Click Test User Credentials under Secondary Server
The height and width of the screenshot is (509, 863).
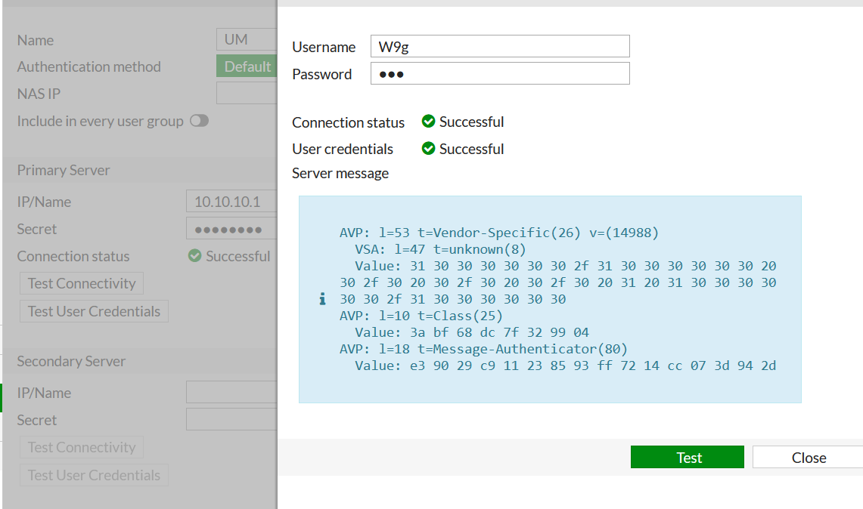click(94, 475)
